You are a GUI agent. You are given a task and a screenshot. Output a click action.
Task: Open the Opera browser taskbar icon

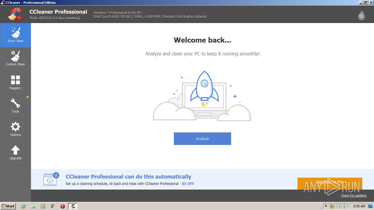63,206
